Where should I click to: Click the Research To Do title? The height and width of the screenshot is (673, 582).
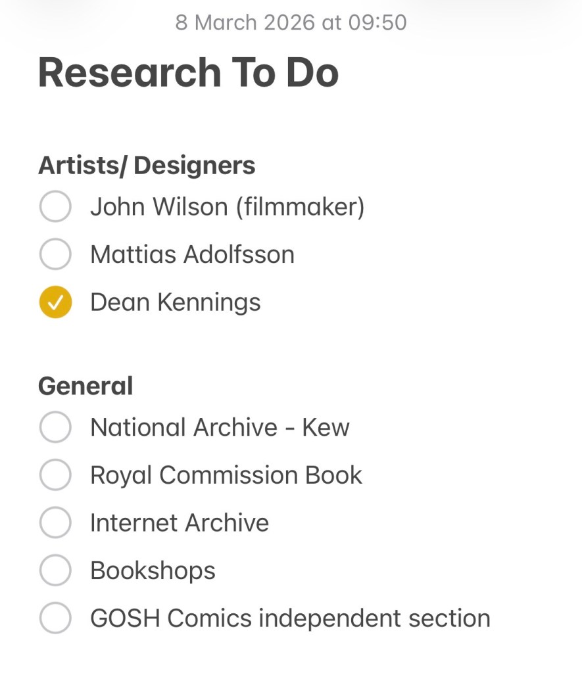[188, 72]
